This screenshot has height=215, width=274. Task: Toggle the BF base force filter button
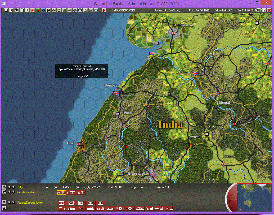pyautogui.click(x=101, y=203)
